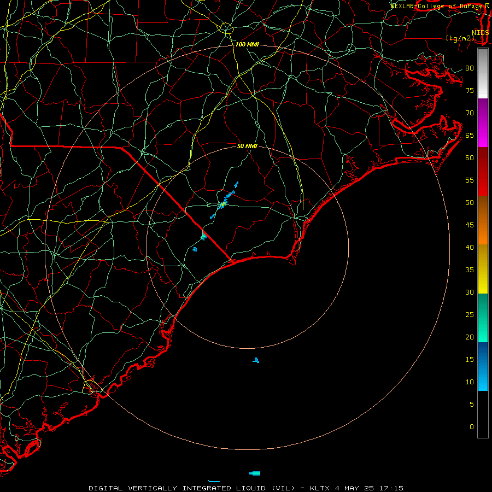Click the "4 MAY 25 17:15" timestamp
Screen dimensions: 492x492
[369, 488]
